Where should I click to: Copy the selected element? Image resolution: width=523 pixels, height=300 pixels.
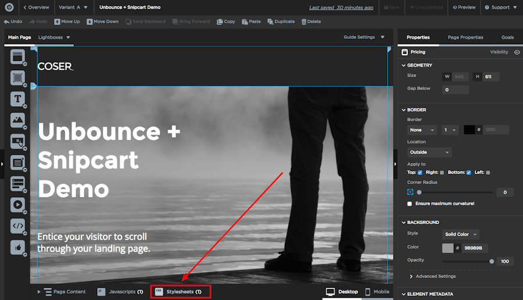pos(226,21)
